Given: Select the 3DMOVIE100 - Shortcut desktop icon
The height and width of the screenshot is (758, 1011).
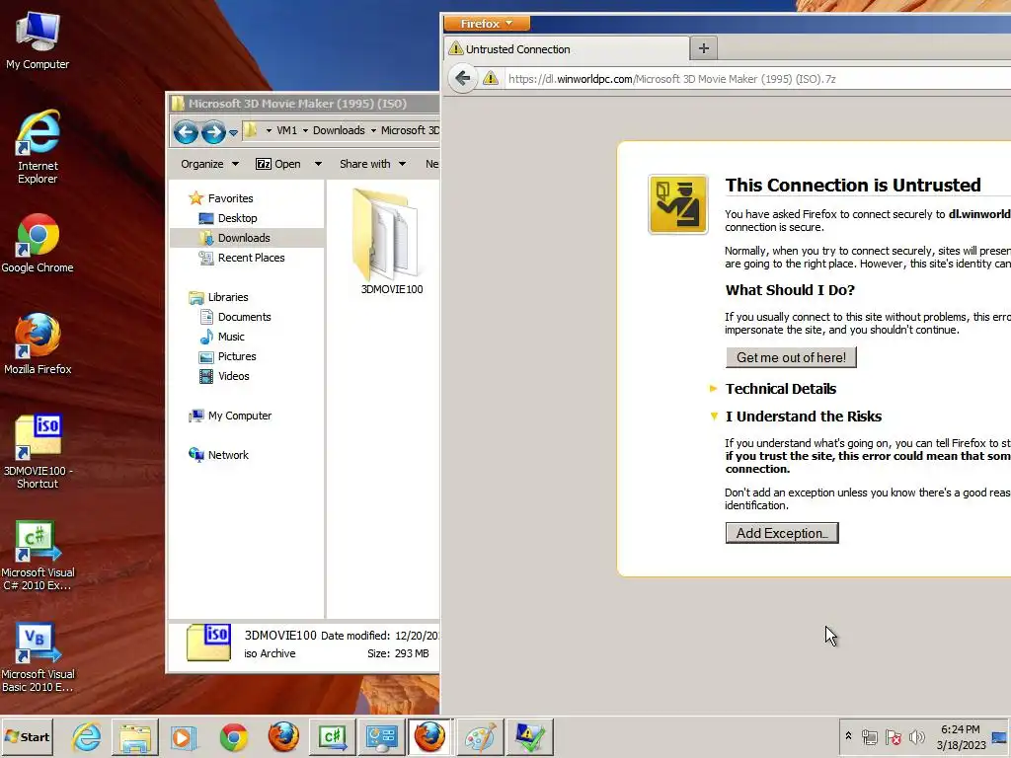Looking at the screenshot, I should coord(38,451).
